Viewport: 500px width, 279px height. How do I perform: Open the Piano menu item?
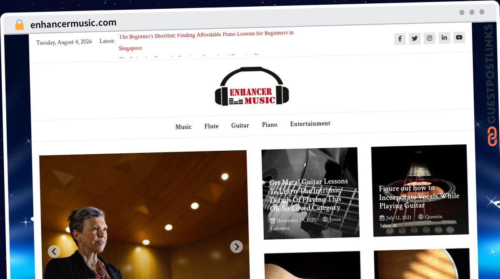[270, 125]
